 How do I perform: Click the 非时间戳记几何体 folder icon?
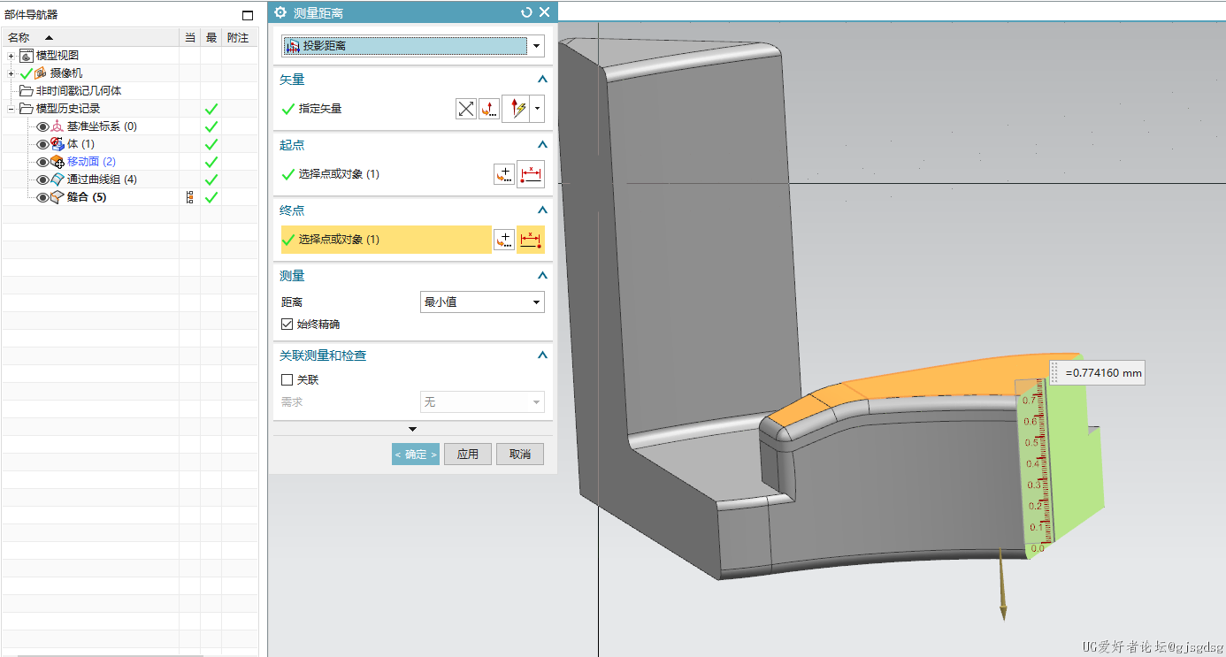tap(26, 91)
